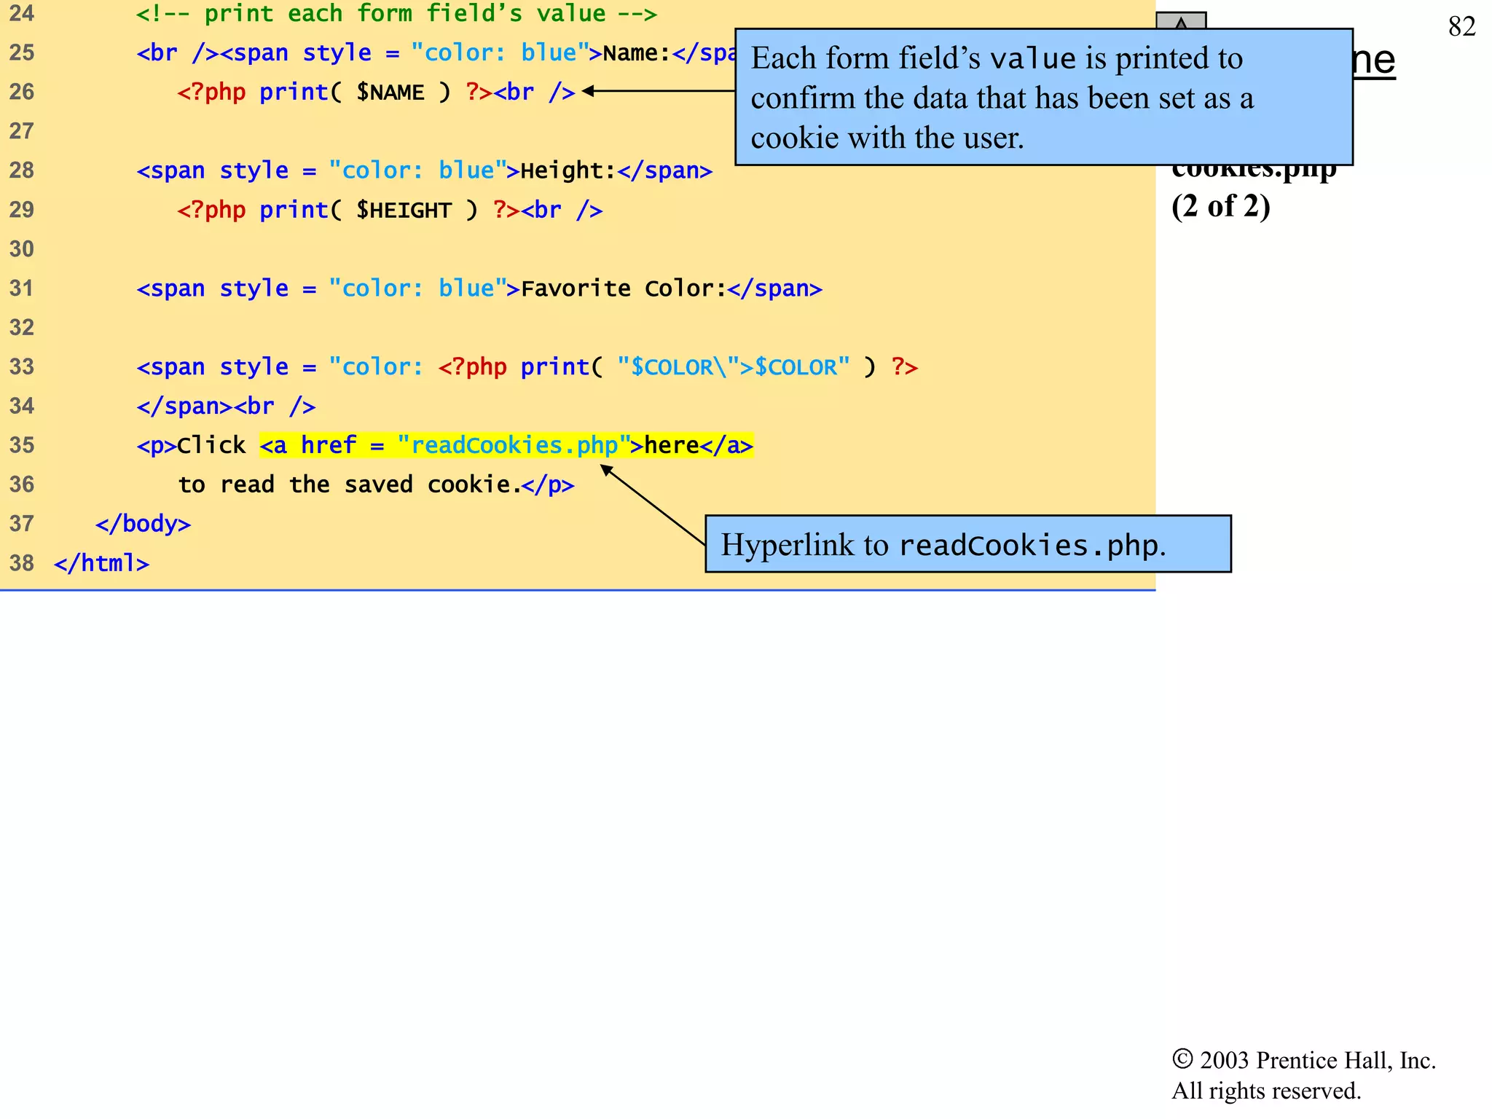The image size is (1492, 1119).
Task: Click the </span><br /> code on line 34
Action: 226,406
